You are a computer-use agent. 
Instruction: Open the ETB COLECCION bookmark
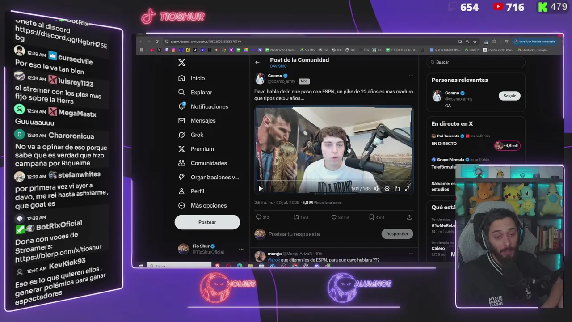point(401,50)
